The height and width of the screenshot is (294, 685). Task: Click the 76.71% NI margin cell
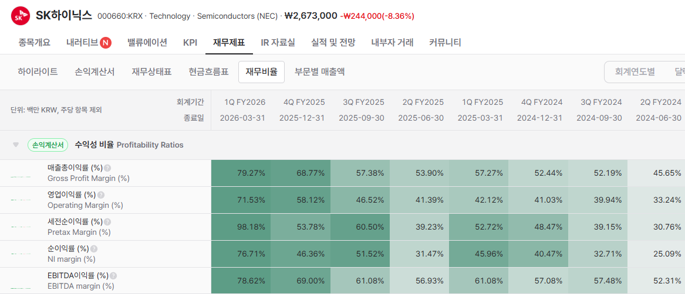pyautogui.click(x=241, y=254)
